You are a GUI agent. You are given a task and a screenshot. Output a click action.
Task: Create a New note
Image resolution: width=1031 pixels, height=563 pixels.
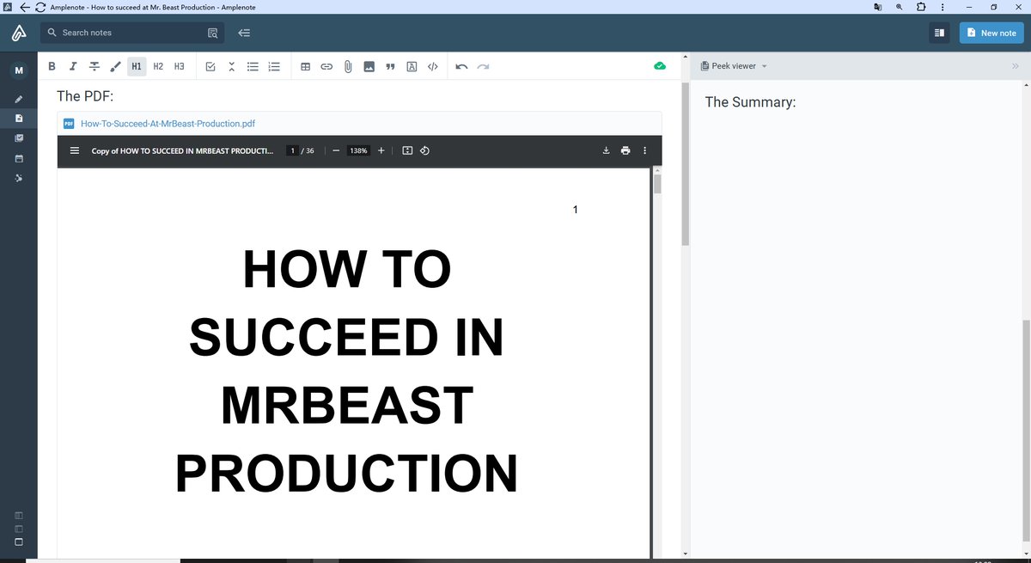click(x=991, y=33)
